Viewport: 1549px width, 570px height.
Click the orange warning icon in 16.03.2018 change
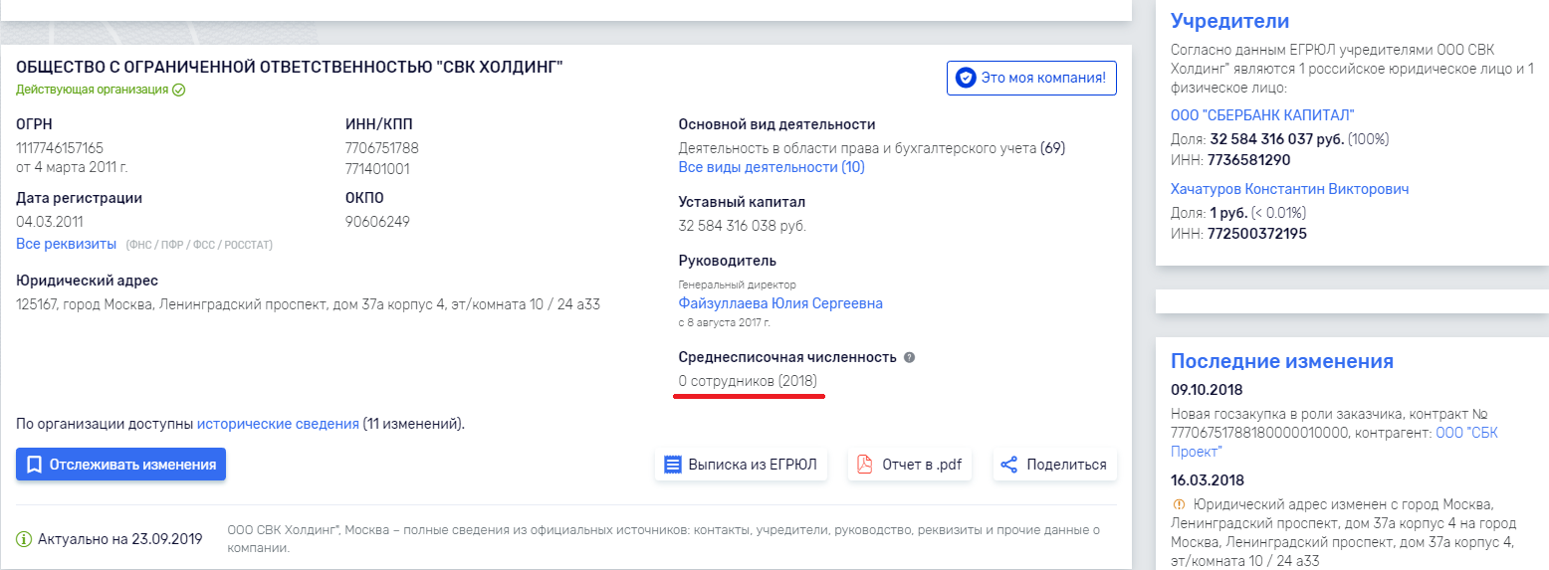(x=1179, y=504)
